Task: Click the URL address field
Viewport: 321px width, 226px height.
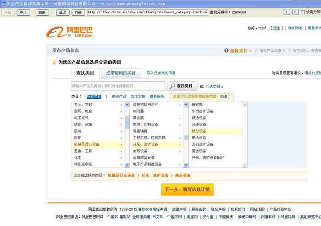Action: (x=148, y=12)
